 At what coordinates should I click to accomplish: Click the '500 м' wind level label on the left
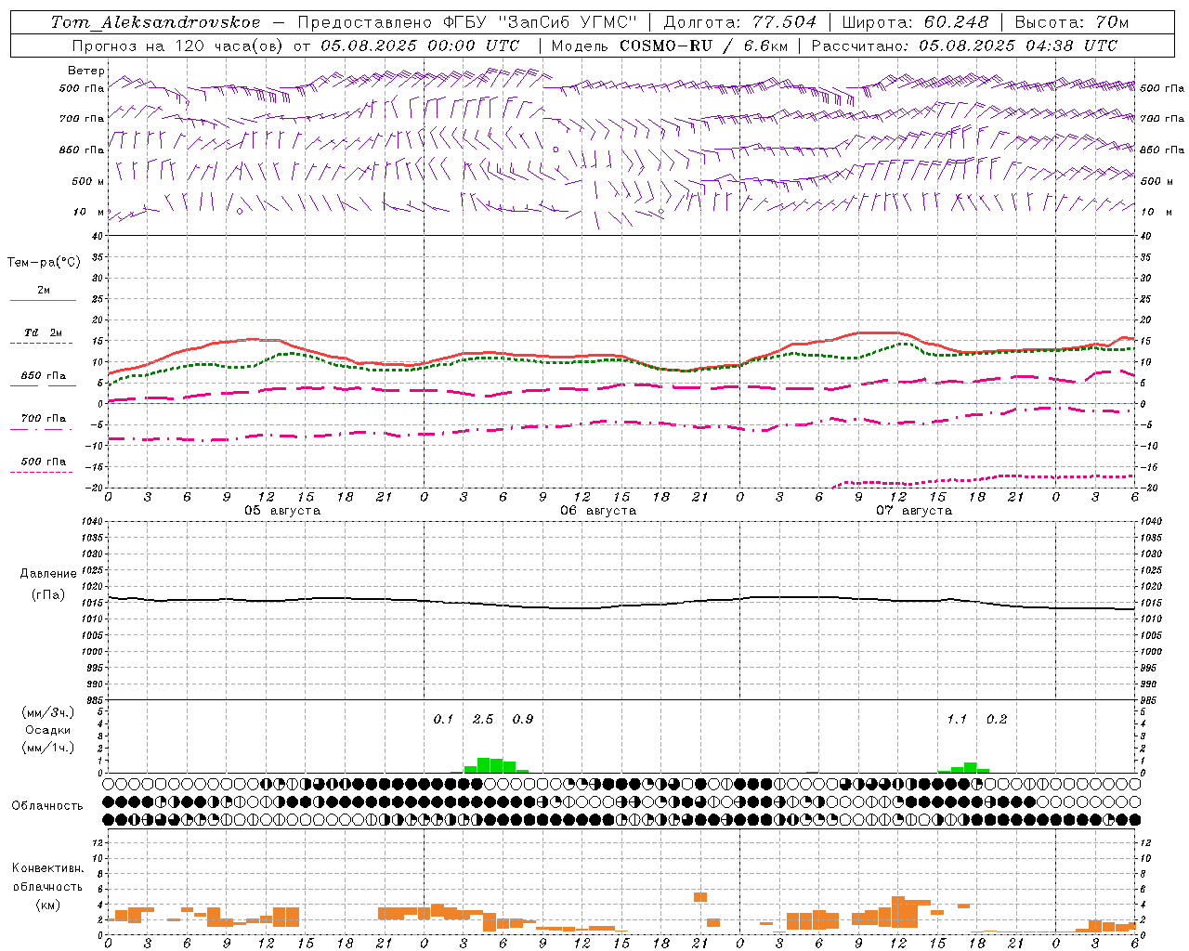click(x=88, y=182)
